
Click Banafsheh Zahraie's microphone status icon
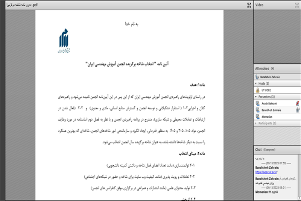tap(298, 110)
